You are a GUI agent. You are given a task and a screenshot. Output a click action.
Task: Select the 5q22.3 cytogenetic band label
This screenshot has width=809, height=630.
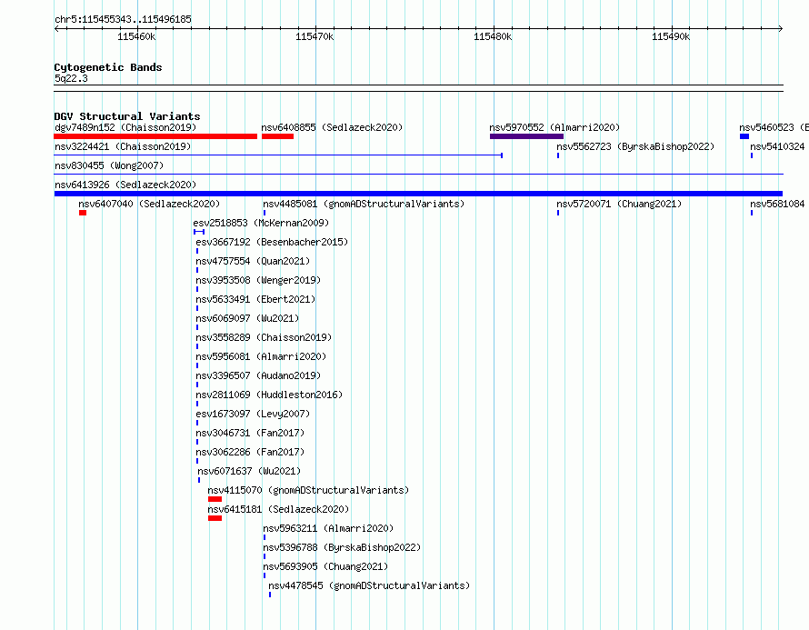(x=71, y=78)
